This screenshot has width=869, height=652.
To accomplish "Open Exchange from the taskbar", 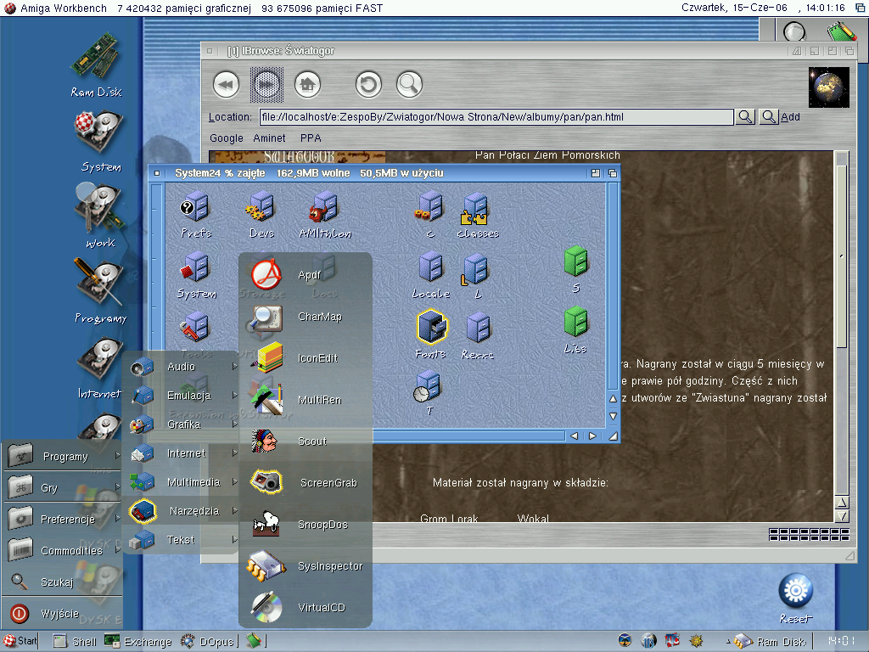I will point(138,642).
